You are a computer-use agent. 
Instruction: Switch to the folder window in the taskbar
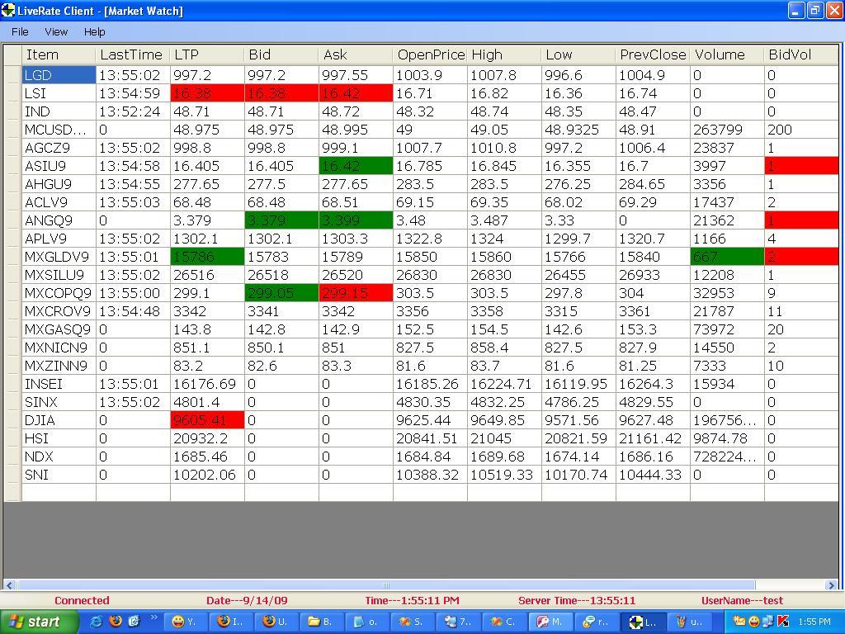click(x=320, y=622)
